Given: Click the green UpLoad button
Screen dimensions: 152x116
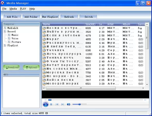Looking at the screenshot, I should pos(31,67).
